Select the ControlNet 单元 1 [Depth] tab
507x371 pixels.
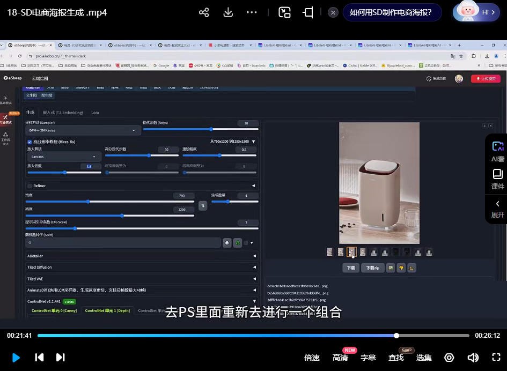(x=107, y=310)
